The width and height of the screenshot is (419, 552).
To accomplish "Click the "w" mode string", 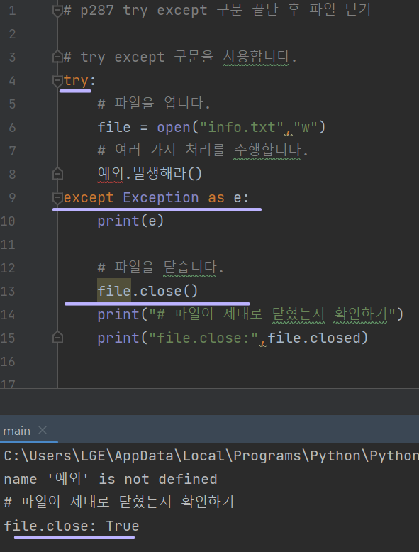I will (x=306, y=127).
